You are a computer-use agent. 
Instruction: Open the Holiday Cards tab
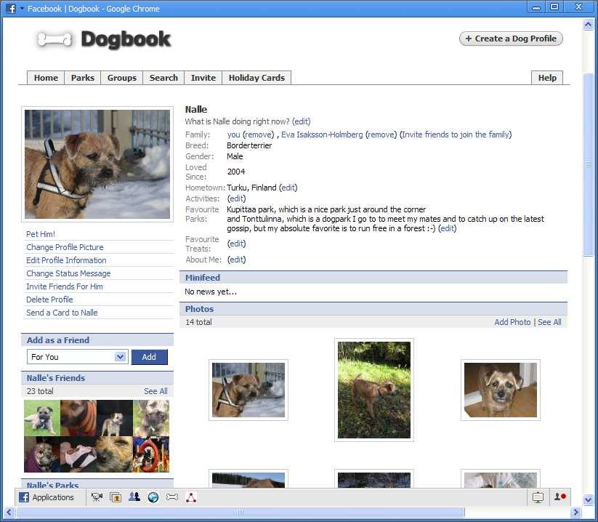coord(256,78)
